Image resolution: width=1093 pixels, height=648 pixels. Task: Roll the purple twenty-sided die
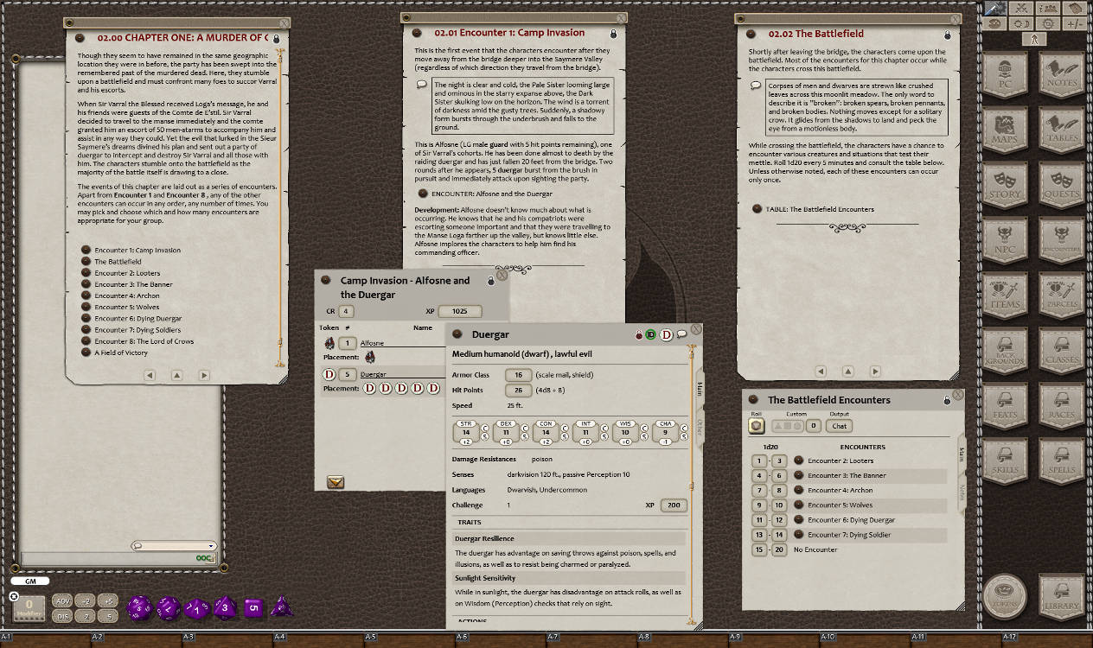(138, 607)
